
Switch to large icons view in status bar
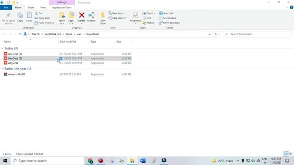click(291, 154)
